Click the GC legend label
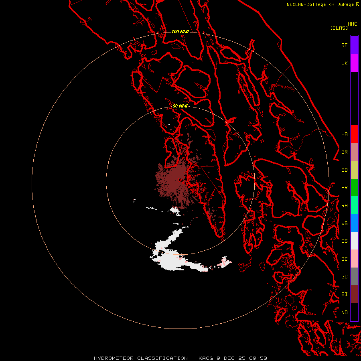 (x=344, y=276)
